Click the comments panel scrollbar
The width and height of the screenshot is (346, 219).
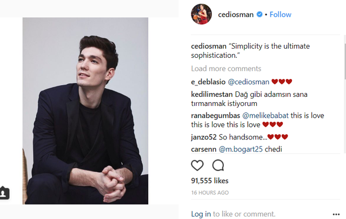click(x=345, y=61)
